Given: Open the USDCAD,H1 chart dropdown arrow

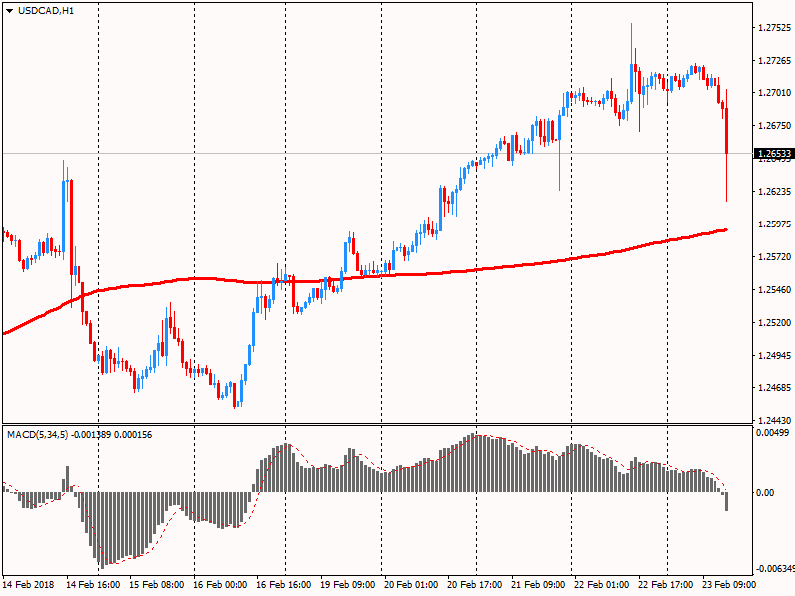Looking at the screenshot, I should coord(9,10).
